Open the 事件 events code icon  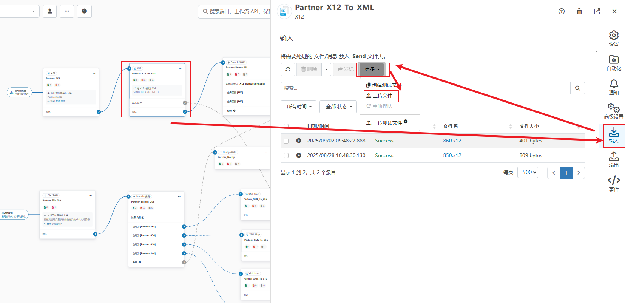click(614, 184)
